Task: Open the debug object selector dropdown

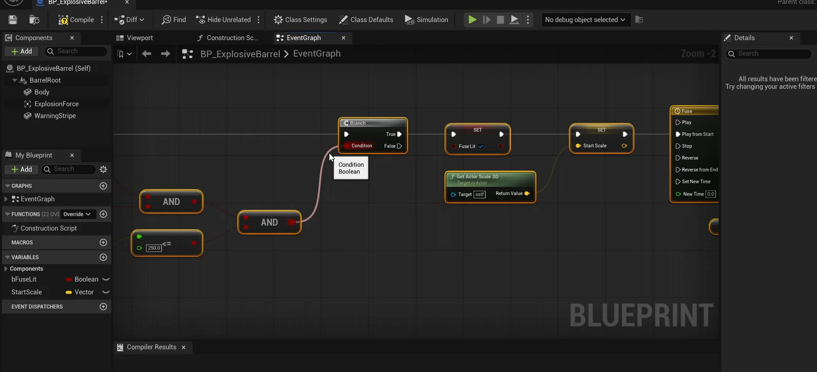Action: point(585,20)
